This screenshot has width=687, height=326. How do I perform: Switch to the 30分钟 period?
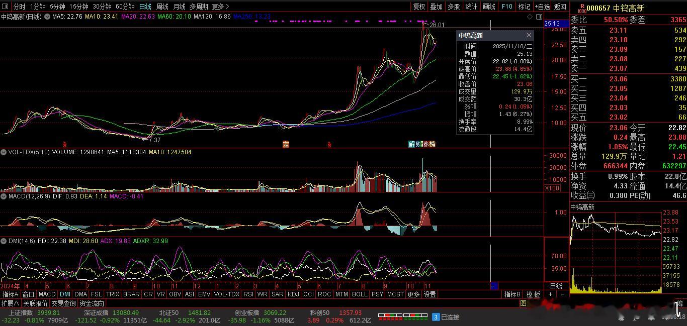102,7
